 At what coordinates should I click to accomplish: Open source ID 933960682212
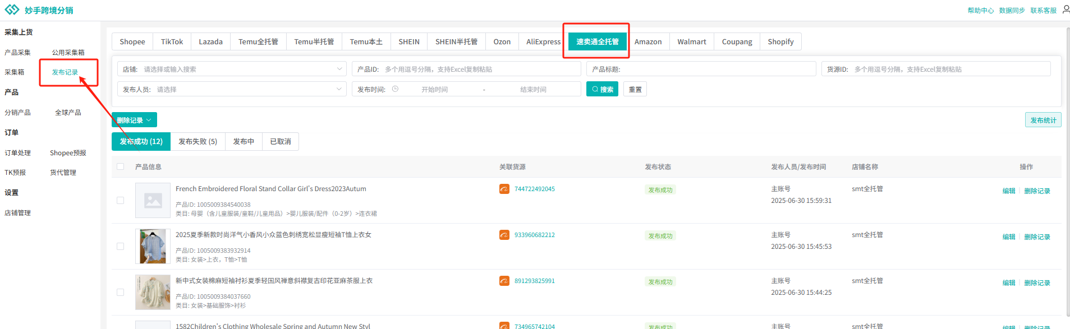(x=535, y=235)
